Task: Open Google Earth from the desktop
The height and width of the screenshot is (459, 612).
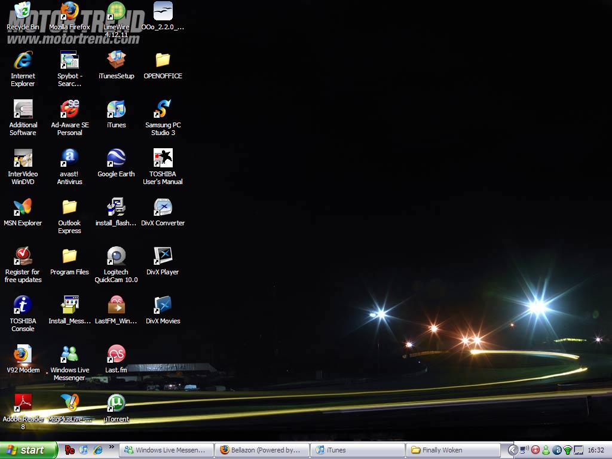Action: coord(116,159)
